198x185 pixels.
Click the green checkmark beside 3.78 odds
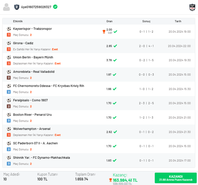[115, 60]
